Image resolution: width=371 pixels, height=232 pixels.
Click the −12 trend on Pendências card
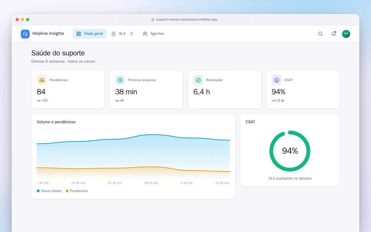click(42, 100)
